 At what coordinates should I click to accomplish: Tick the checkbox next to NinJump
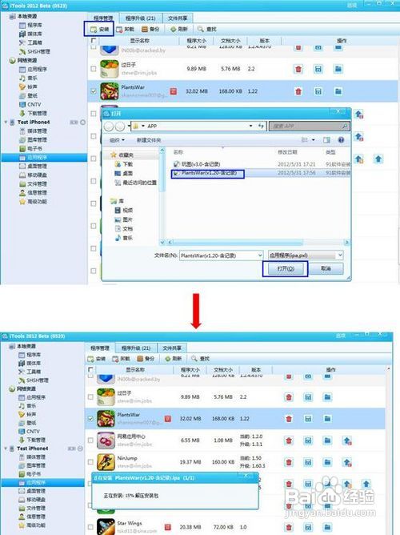tap(90, 461)
